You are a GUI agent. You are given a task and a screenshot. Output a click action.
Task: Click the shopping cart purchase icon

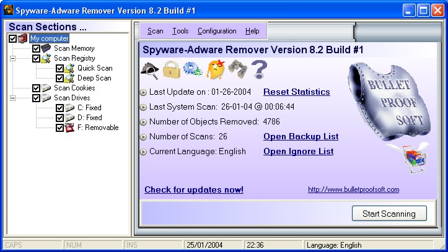pos(413,157)
